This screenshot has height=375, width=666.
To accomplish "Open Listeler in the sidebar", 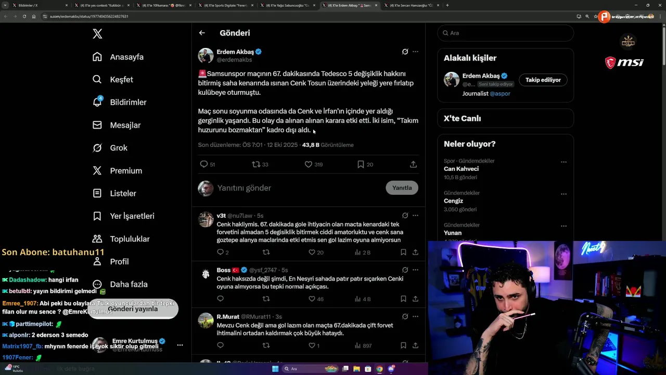I will coord(114,193).
